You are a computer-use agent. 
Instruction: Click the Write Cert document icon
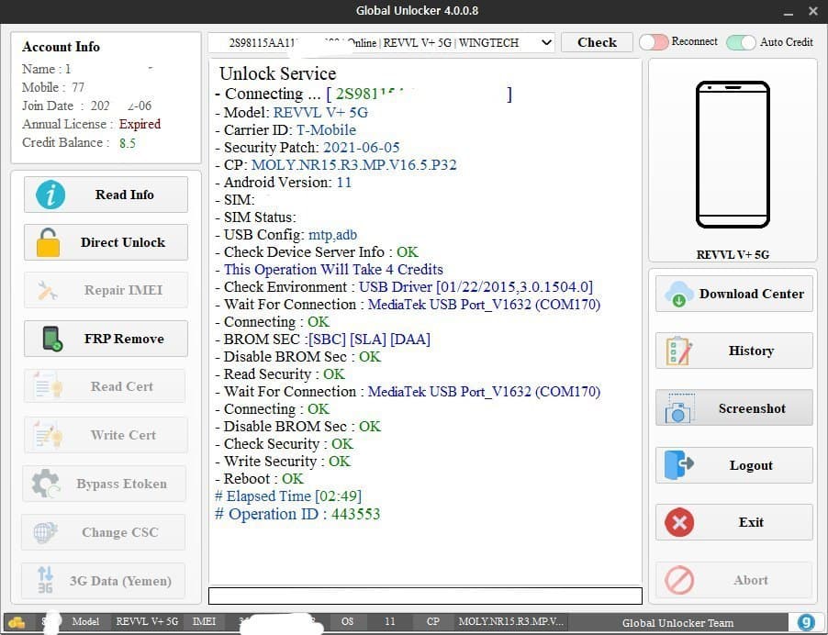tap(48, 435)
